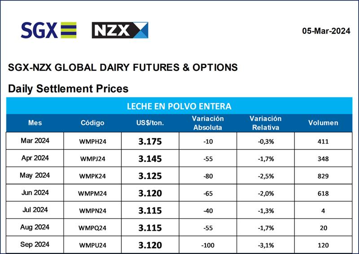The image size is (359, 254).
Task: Click the Jul 2024 month cell
Action: point(35,210)
